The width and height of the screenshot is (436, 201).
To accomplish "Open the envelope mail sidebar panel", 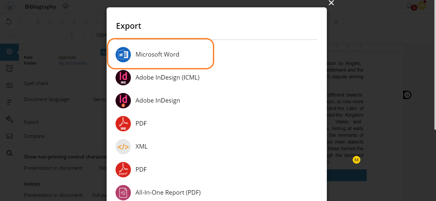I will click(x=9, y=136).
